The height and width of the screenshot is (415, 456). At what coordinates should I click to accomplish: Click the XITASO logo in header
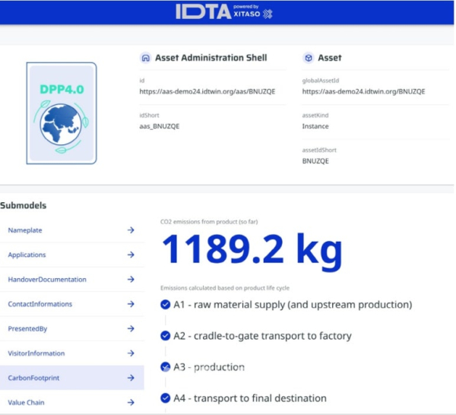tap(249, 13)
